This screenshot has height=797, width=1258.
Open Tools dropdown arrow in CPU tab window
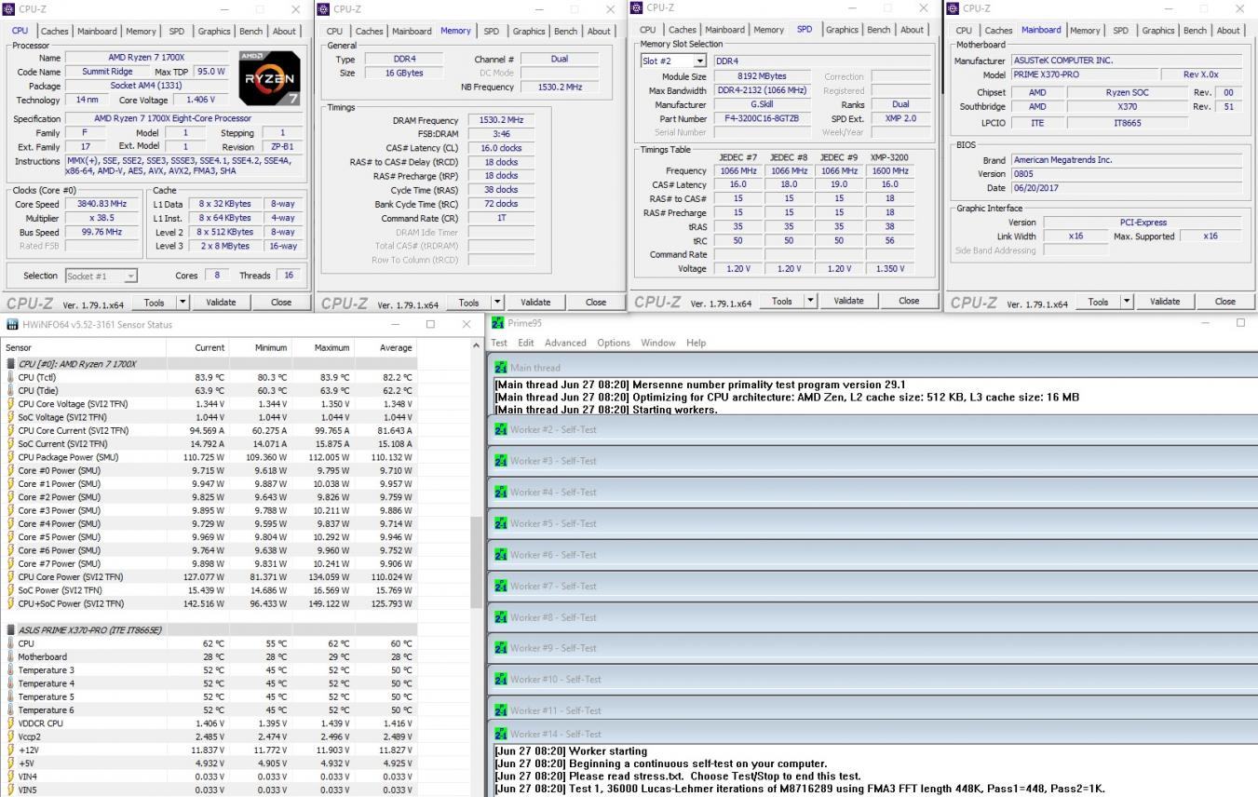point(183,303)
